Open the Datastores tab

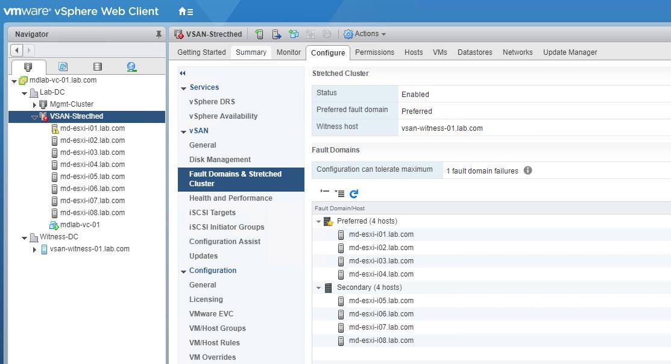[475, 52]
